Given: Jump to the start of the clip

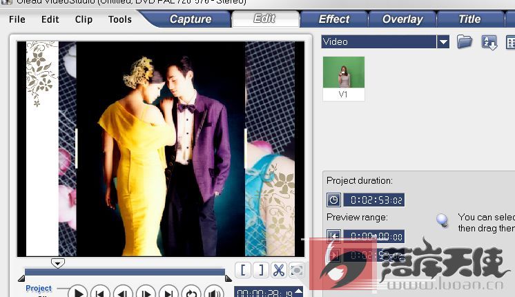Looking at the screenshot, I should (100, 292).
